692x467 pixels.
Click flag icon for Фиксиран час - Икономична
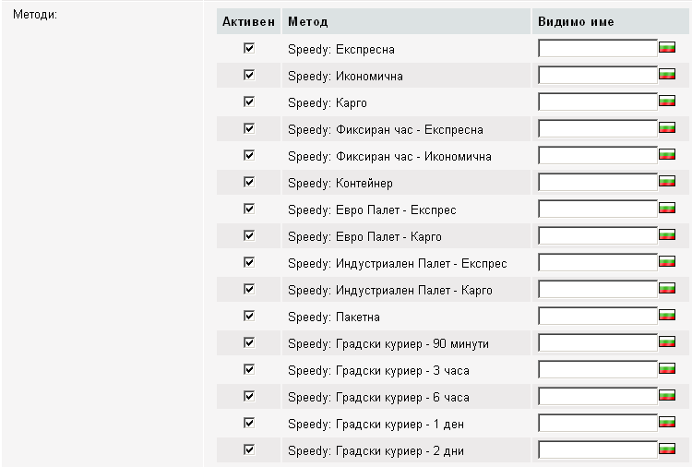[668, 155]
